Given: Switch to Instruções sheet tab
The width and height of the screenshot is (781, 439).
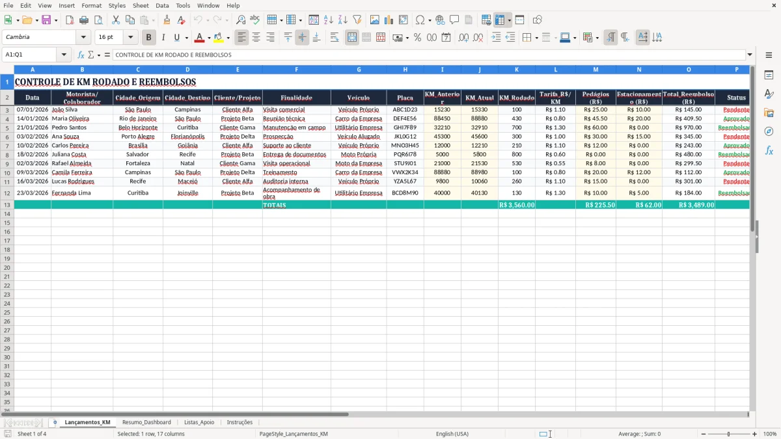Looking at the screenshot, I should click(240, 422).
